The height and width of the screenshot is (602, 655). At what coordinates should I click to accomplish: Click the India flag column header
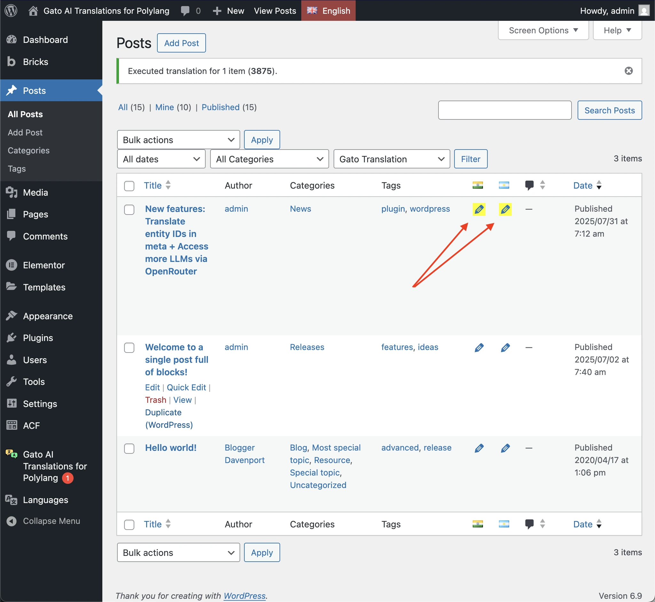477,185
